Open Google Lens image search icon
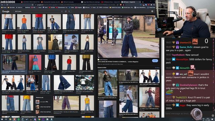 point(66,11)
